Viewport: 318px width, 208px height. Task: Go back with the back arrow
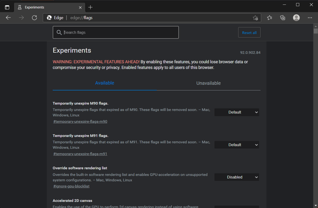click(x=8, y=18)
